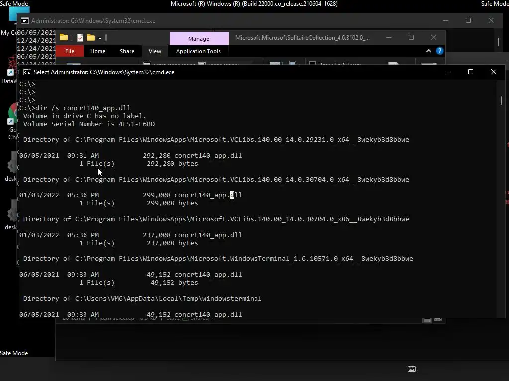The height and width of the screenshot is (381, 509).
Task: Click the scrollbar thumb in the background cmd window
Action: point(499,42)
